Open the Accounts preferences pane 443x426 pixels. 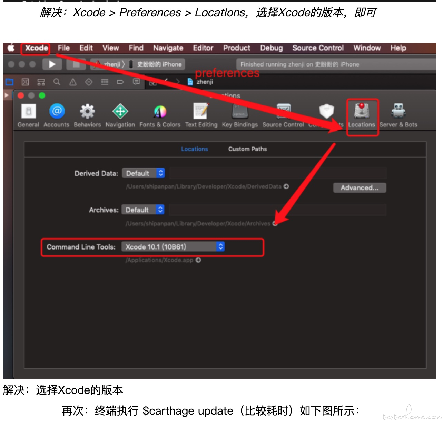tap(56, 115)
